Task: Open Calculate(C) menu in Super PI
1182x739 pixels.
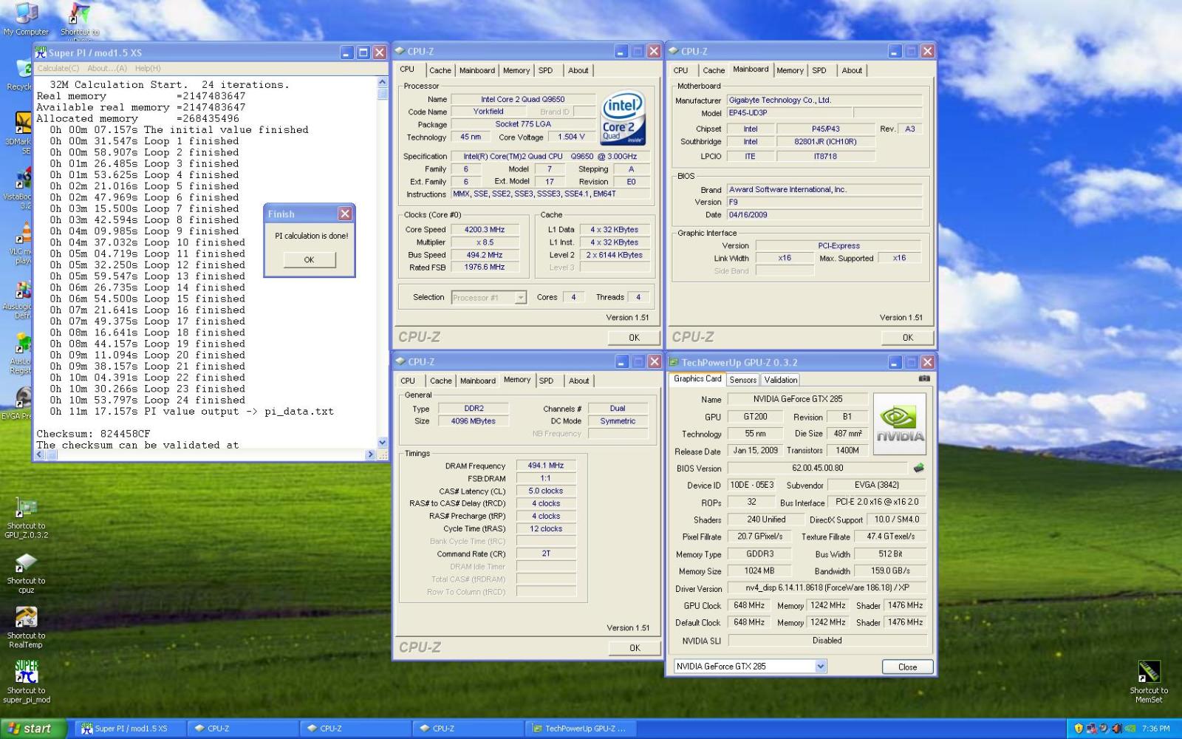Action: [x=58, y=68]
